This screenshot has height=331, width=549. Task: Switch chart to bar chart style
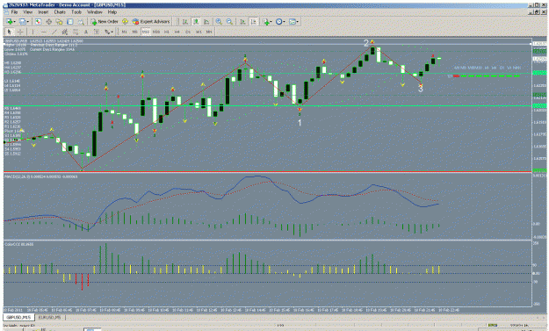184,22
